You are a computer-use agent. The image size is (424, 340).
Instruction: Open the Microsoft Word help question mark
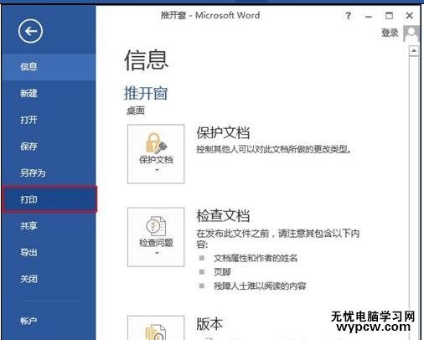click(348, 16)
